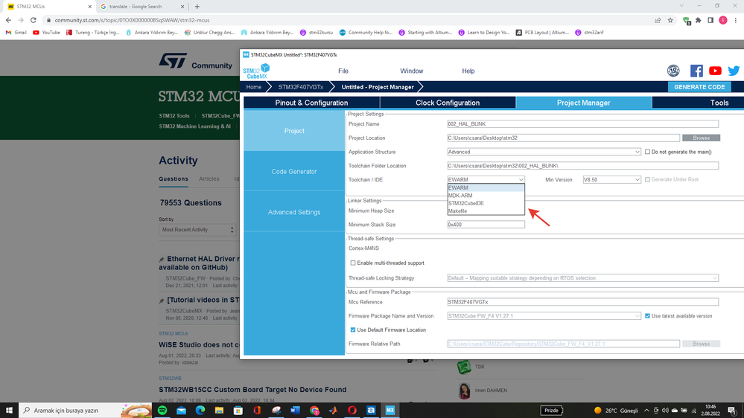744x418 pixels.
Task: Open Microsoft Store from the taskbar
Action: (x=238, y=411)
